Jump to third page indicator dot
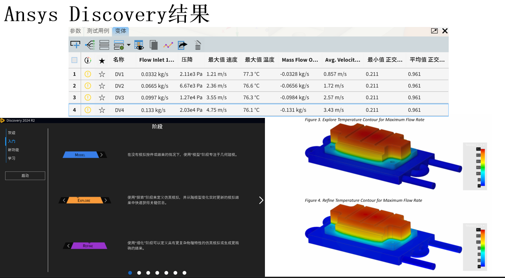The image size is (505, 278). click(148, 273)
